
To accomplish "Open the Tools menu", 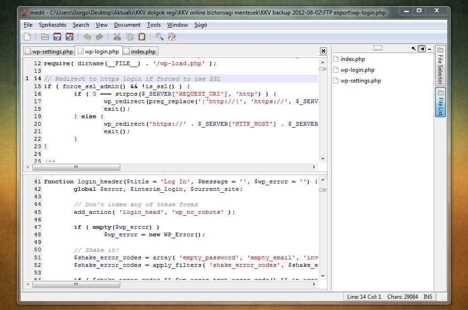I will tap(154, 25).
